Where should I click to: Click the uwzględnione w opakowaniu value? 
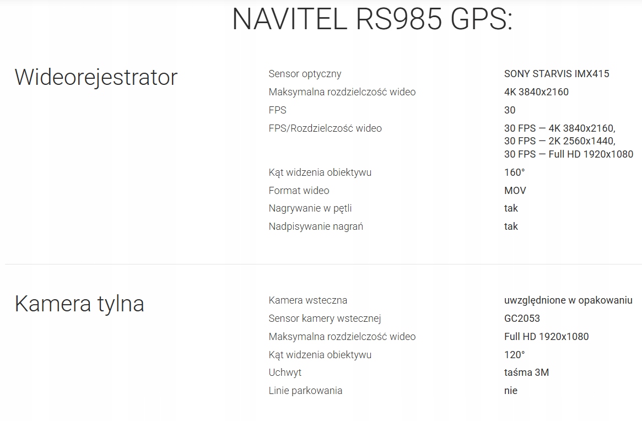click(568, 300)
